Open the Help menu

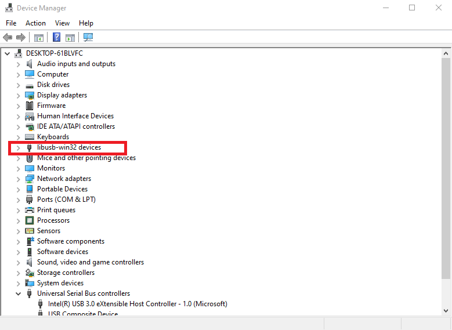(86, 23)
